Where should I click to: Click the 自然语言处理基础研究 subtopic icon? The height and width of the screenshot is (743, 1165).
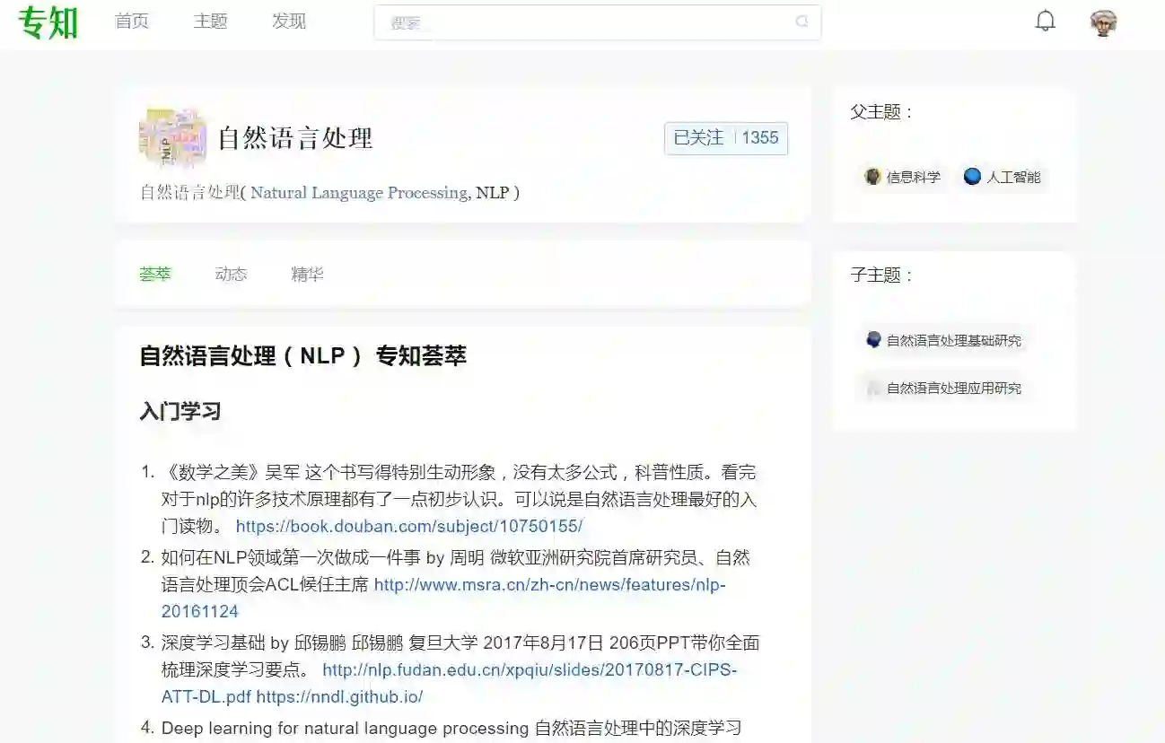(x=873, y=339)
